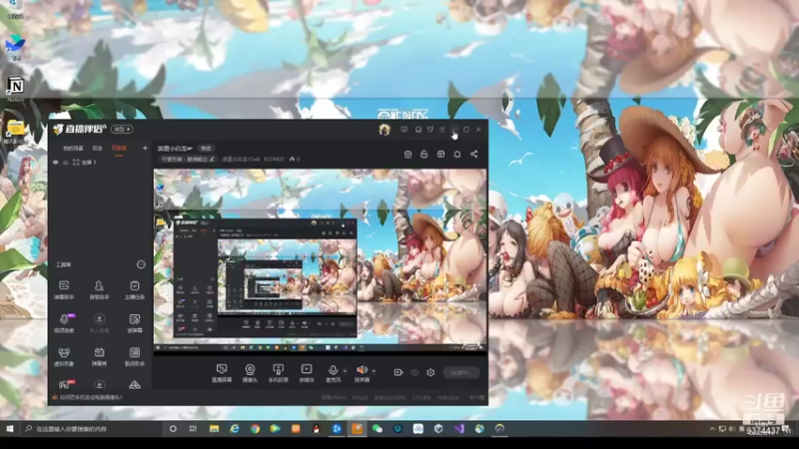The height and width of the screenshot is (449, 799).
Task: Open the mode dropdown beside 直播伴侣 logo
Action: click(122, 130)
